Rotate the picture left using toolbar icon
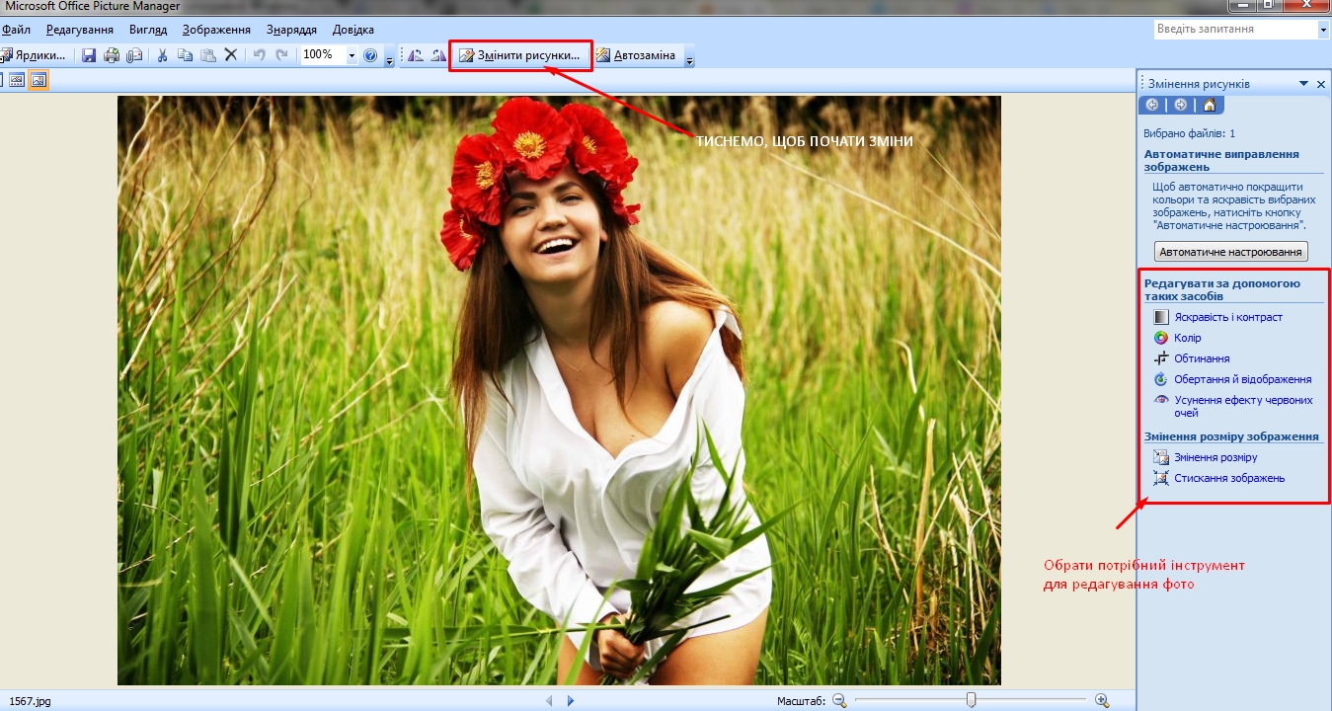 [416, 55]
